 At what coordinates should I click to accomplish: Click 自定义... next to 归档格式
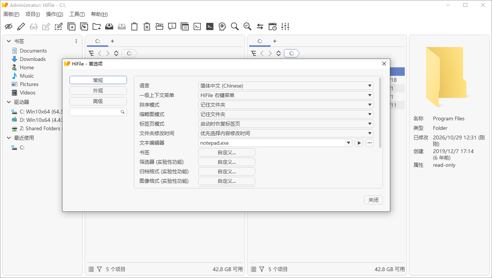click(227, 171)
